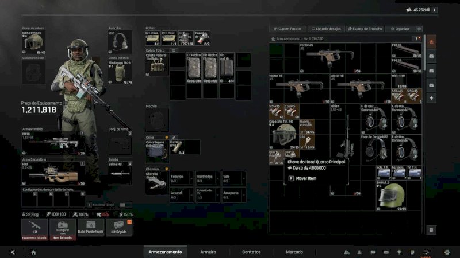Viewport: 460px width, 258px height.
Task: Expand the Arsenal keychain slot
Action: click(x=181, y=195)
